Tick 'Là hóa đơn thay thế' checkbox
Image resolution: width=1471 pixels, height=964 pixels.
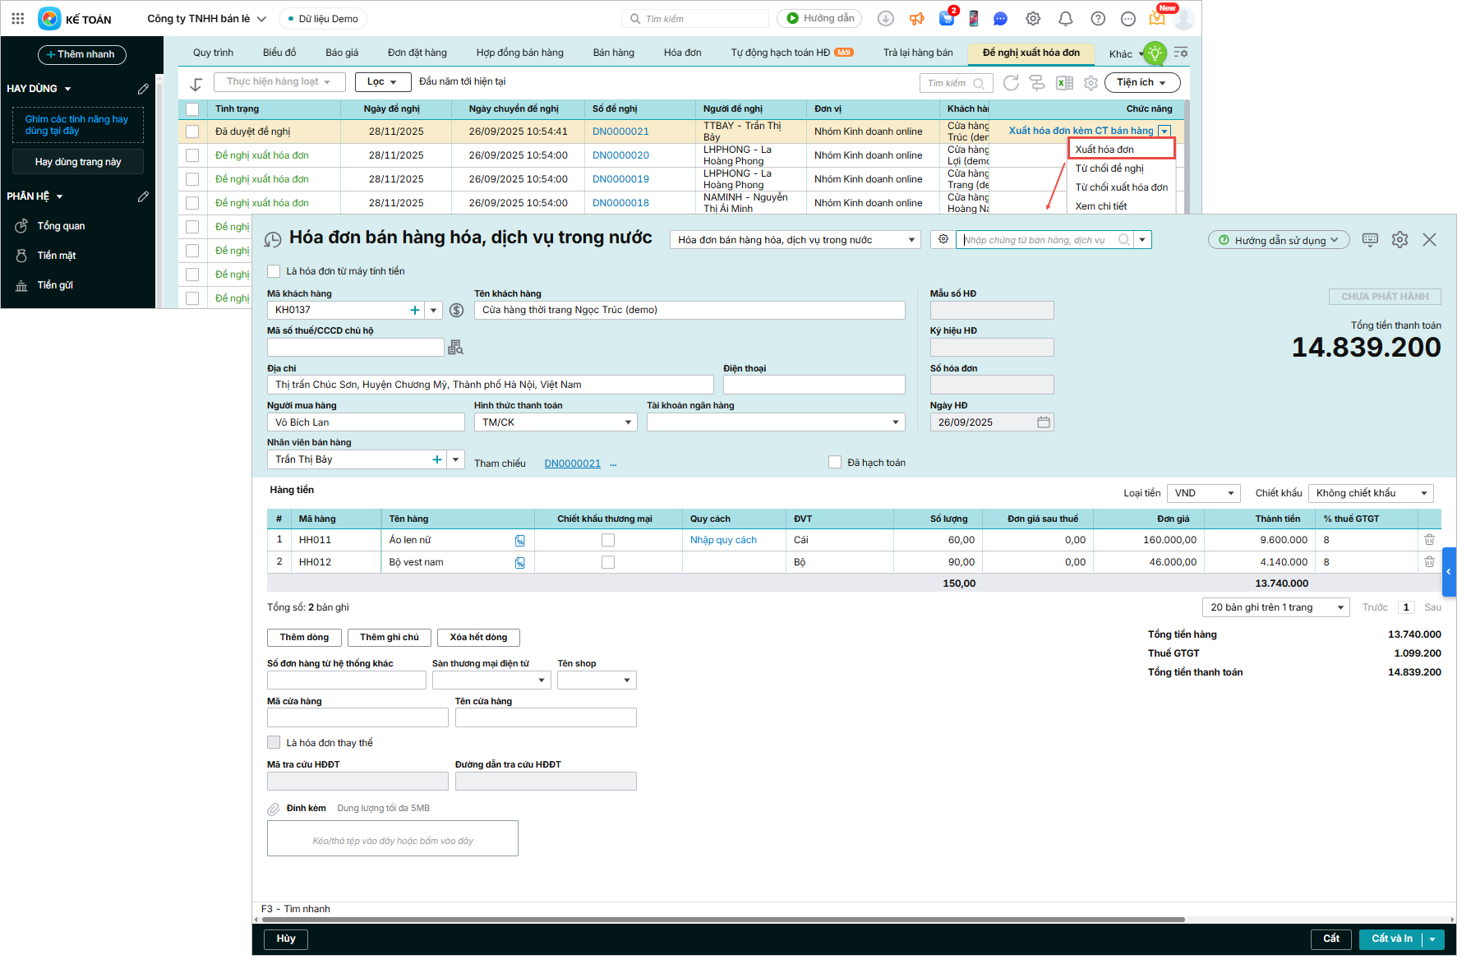(x=274, y=743)
